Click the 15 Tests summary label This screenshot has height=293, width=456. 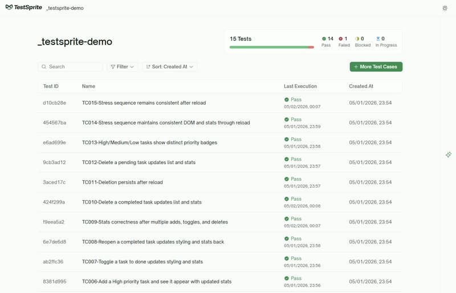click(x=241, y=39)
